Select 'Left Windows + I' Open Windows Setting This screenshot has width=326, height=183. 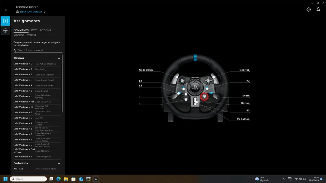[37, 96]
